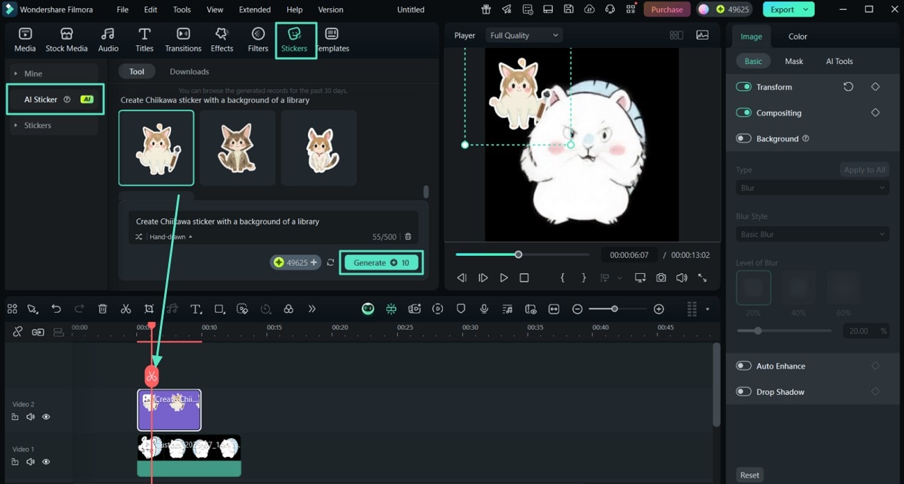Select the Stickers tab

point(295,40)
